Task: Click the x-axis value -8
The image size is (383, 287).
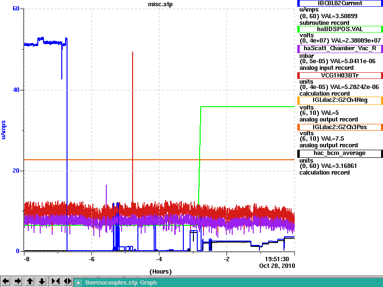Action: pyautogui.click(x=26, y=259)
